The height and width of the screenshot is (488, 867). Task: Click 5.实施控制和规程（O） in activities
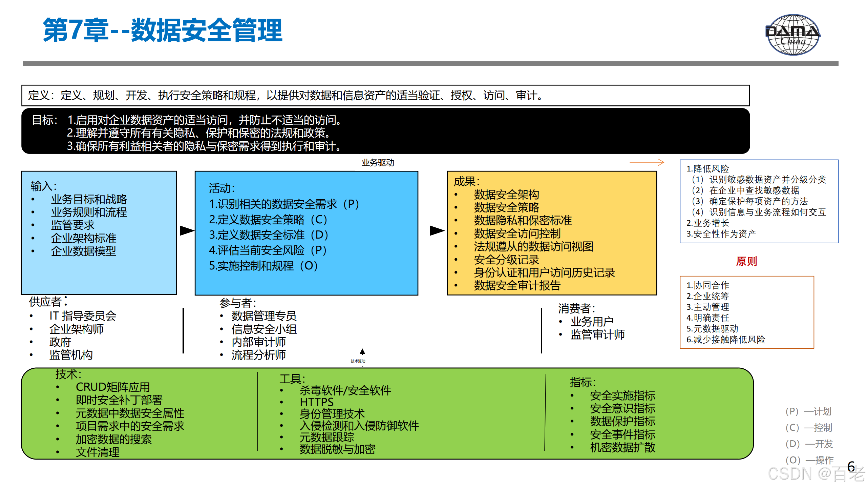pyautogui.click(x=263, y=266)
